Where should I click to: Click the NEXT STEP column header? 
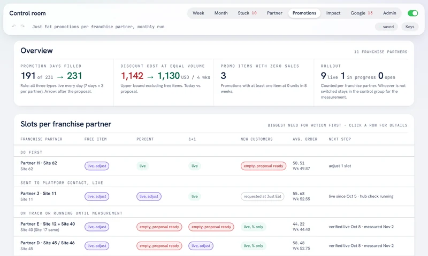tap(340, 139)
